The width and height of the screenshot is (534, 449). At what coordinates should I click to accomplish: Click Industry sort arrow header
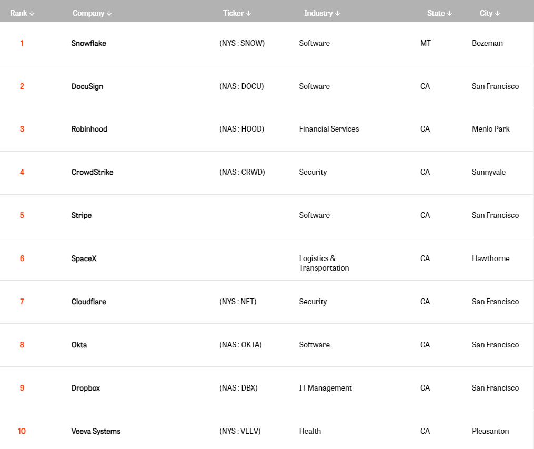322,13
